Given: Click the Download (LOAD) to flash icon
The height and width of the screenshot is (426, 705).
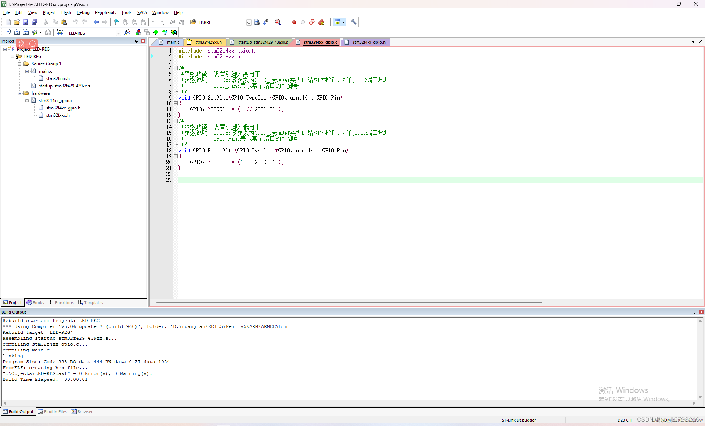Looking at the screenshot, I should [60, 32].
